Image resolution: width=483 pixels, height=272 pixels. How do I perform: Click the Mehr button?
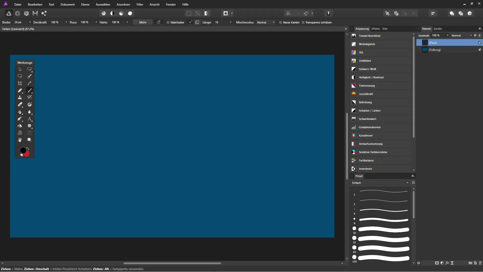tap(143, 22)
